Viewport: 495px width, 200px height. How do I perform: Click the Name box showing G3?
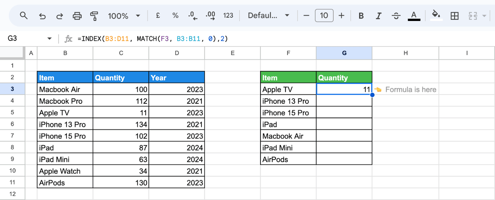(25, 38)
